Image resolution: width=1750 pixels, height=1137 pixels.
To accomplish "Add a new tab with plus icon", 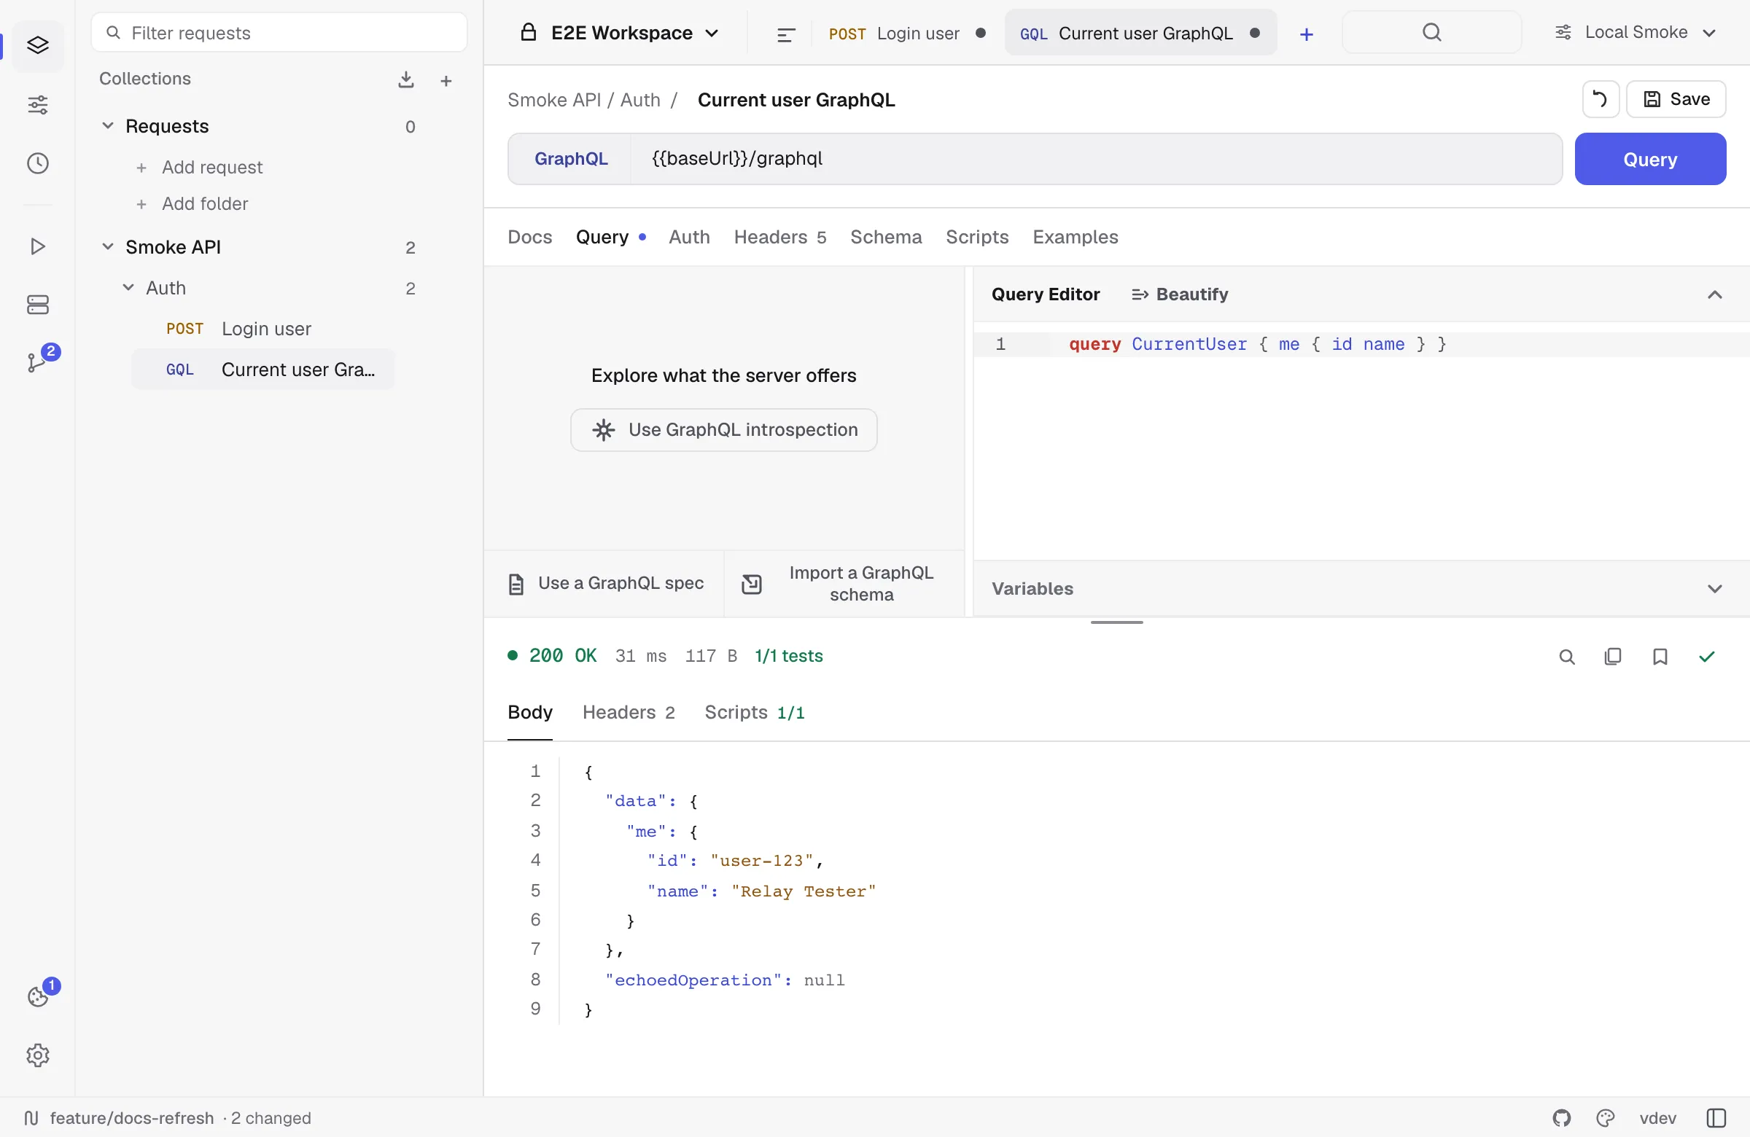I will 1306,34.
